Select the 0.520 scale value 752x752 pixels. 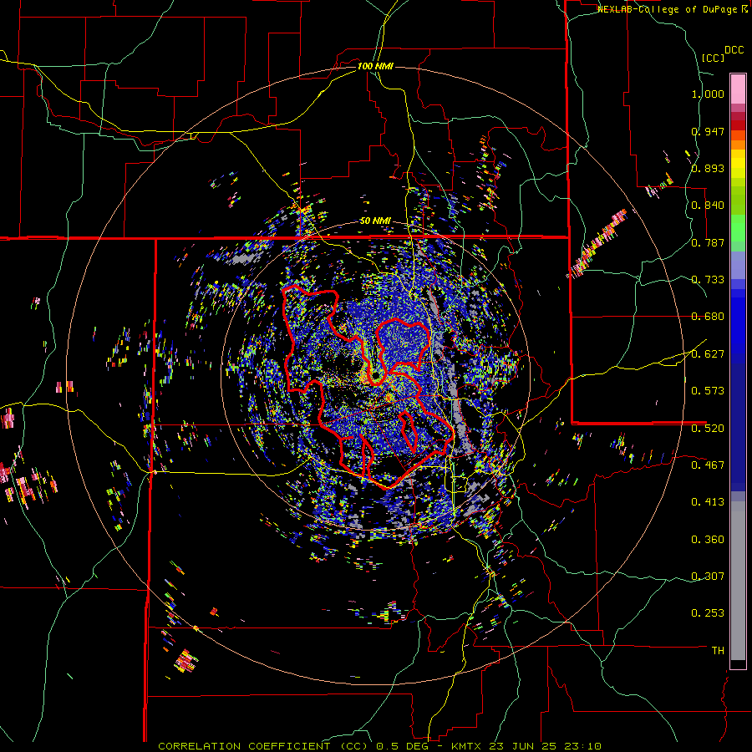[708, 429]
